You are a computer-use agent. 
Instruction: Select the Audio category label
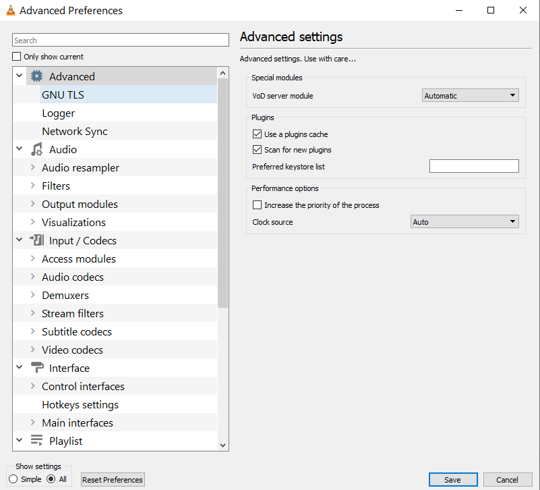[x=63, y=149]
